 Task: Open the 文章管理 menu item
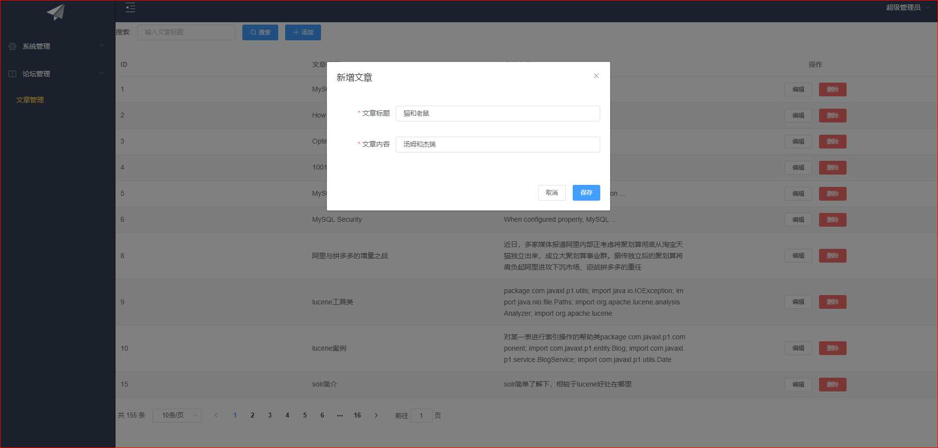tap(30, 100)
